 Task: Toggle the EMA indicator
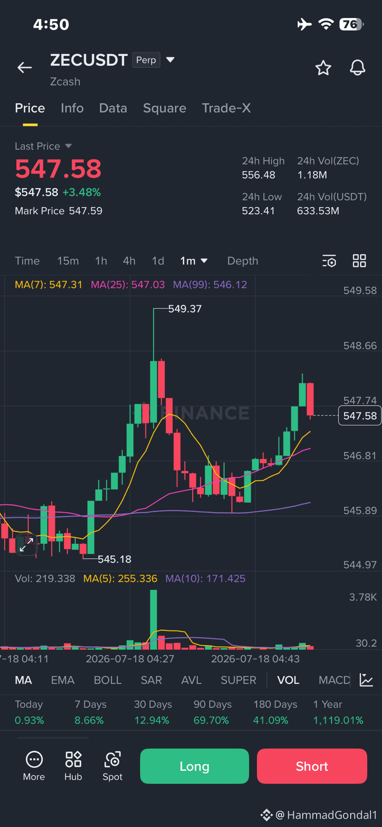click(63, 680)
